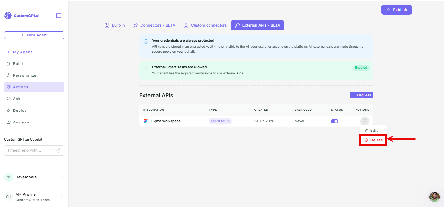Click the Deploy rocket icon
The width and height of the screenshot is (444, 207).
click(x=9, y=110)
